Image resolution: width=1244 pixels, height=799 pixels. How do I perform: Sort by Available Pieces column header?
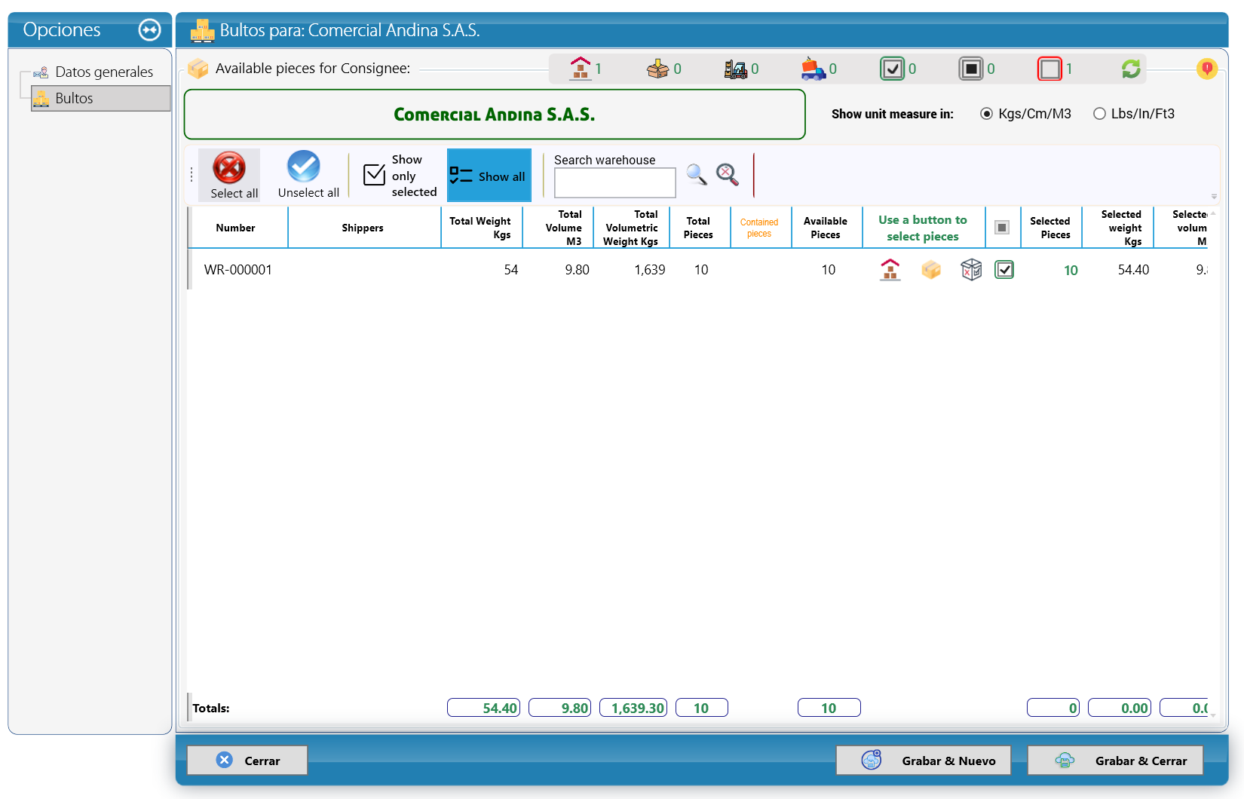click(x=826, y=228)
